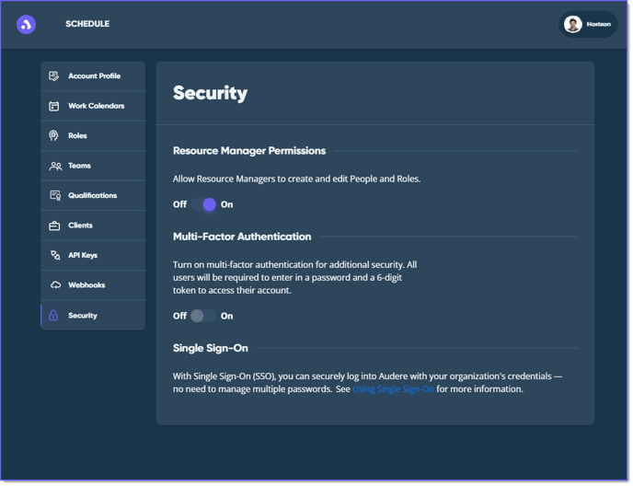Go to the Work Calendars settings page
Image resolution: width=633 pixels, height=486 pixels.
(x=96, y=106)
